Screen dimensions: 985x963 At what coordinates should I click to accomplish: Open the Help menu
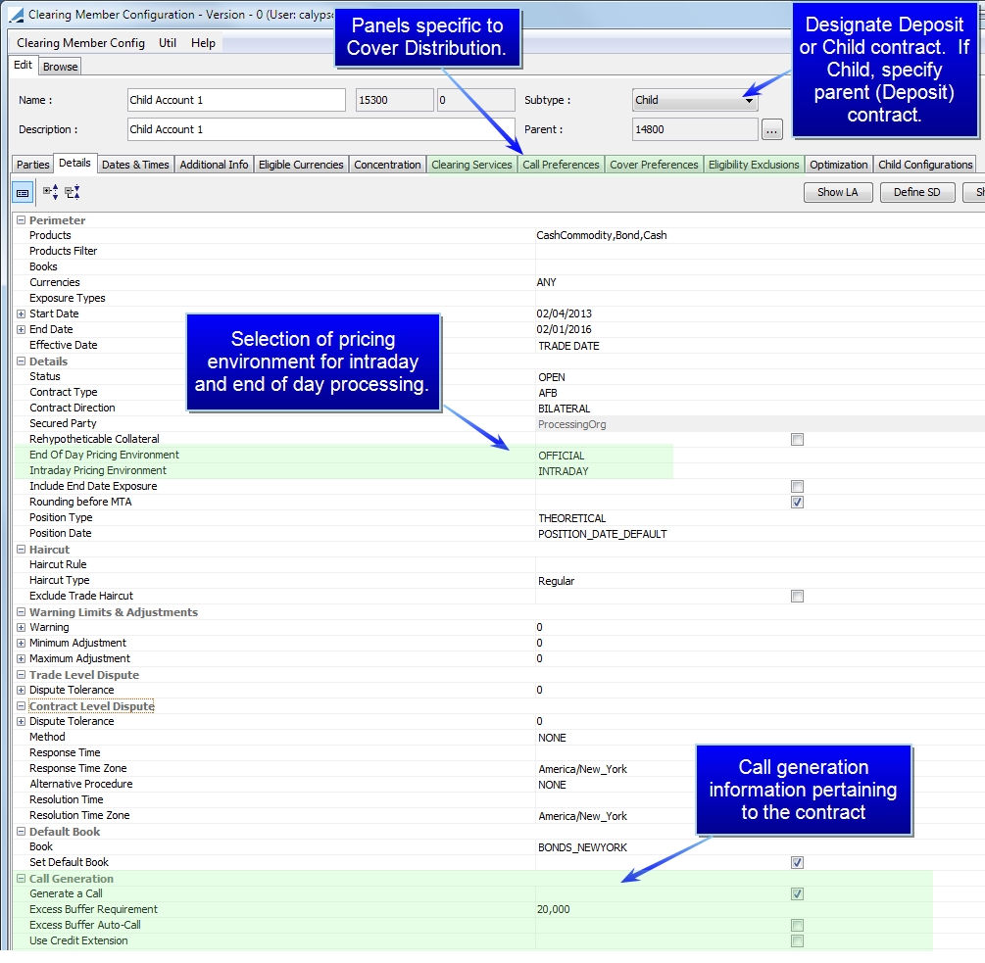click(203, 43)
